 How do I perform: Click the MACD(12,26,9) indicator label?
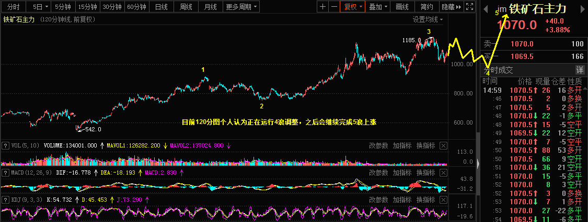click(32, 173)
